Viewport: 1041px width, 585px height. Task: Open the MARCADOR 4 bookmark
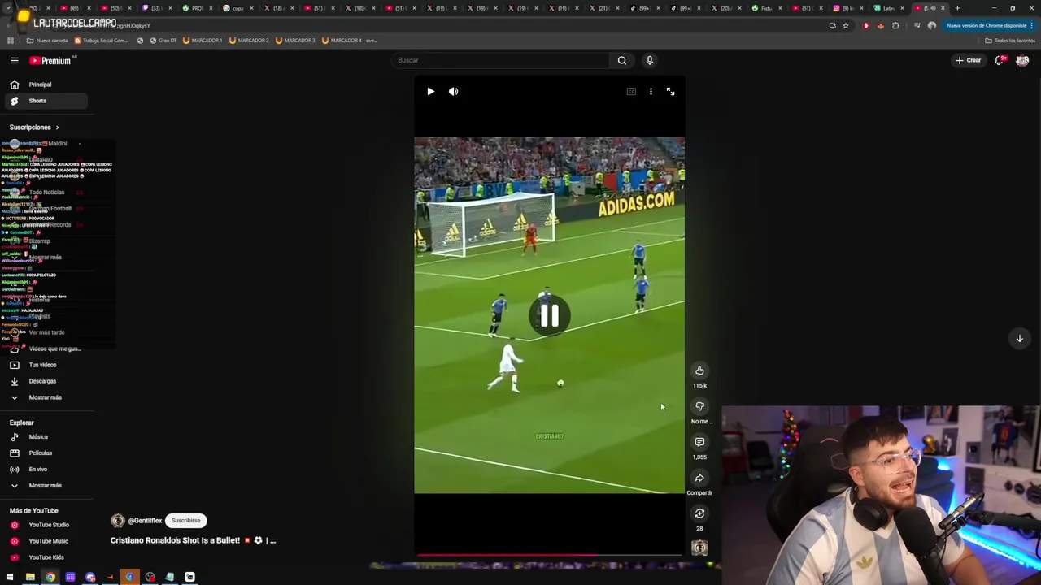350,41
